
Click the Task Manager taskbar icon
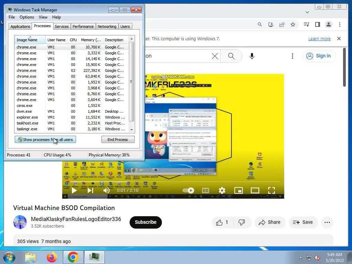(x=95, y=257)
